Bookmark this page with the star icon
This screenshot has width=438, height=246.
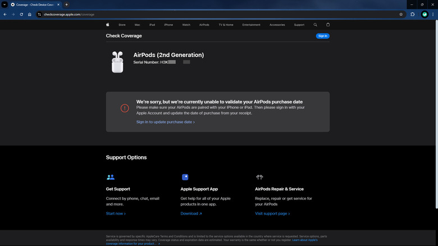(x=401, y=14)
